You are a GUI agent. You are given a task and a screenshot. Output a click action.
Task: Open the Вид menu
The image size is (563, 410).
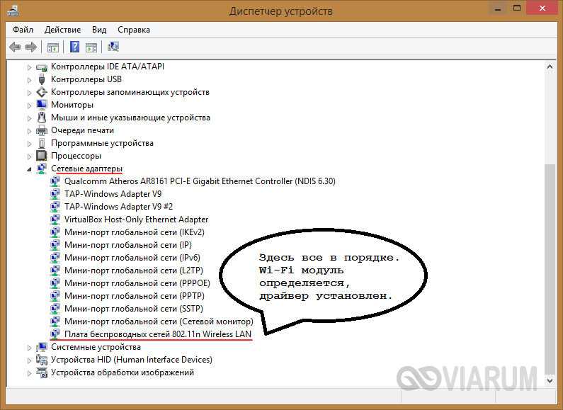(99, 30)
